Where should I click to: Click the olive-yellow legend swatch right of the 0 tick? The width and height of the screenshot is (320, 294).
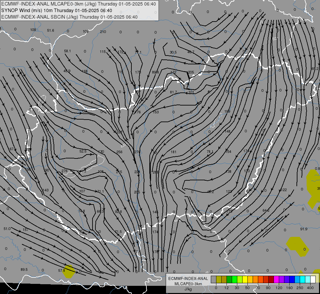coord(219,279)
